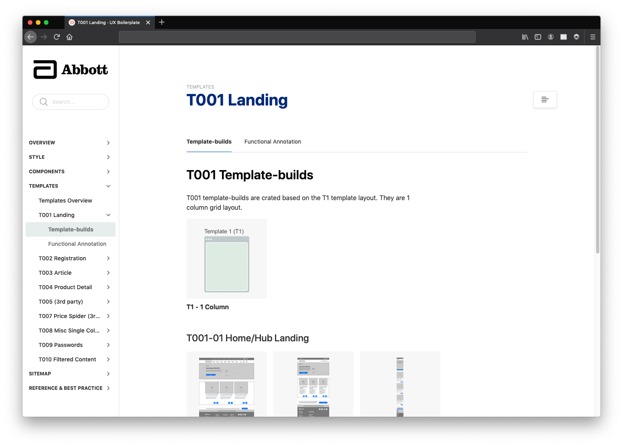Viewport: 623px width, 446px height.
Task: Switch to the Functional Annotation tab
Action: point(273,142)
